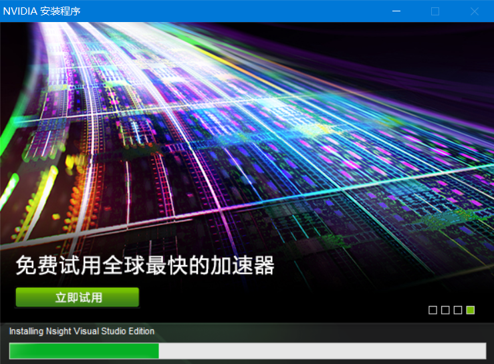Select the first slideshow indicator square
The height and width of the screenshot is (364, 494).
(x=433, y=310)
